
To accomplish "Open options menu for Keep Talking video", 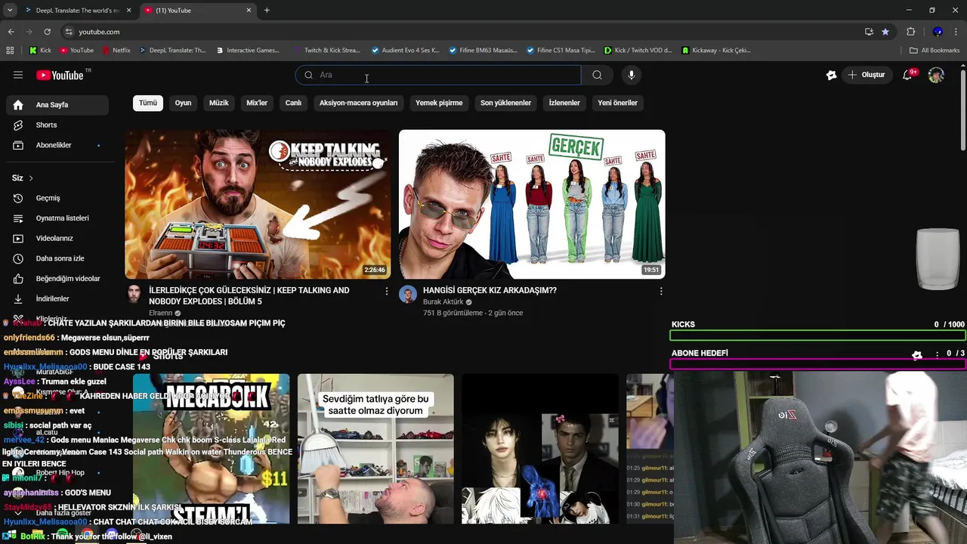I will pos(387,291).
